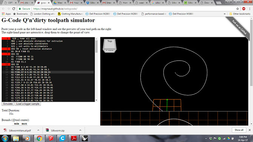253x142 pixels.
Task: Click the Fork me on GitHub ribbon
Action: 239,27
